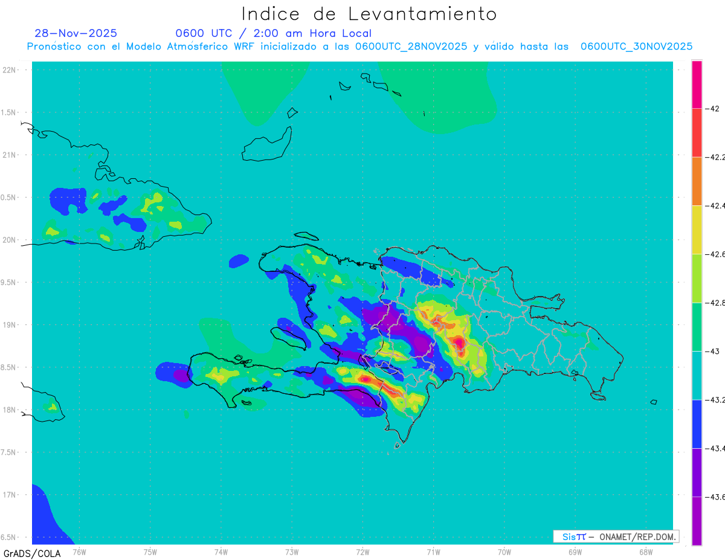Click the 'Indice de Levantamiento' title
This screenshot has width=725, height=560.
pos(369,13)
